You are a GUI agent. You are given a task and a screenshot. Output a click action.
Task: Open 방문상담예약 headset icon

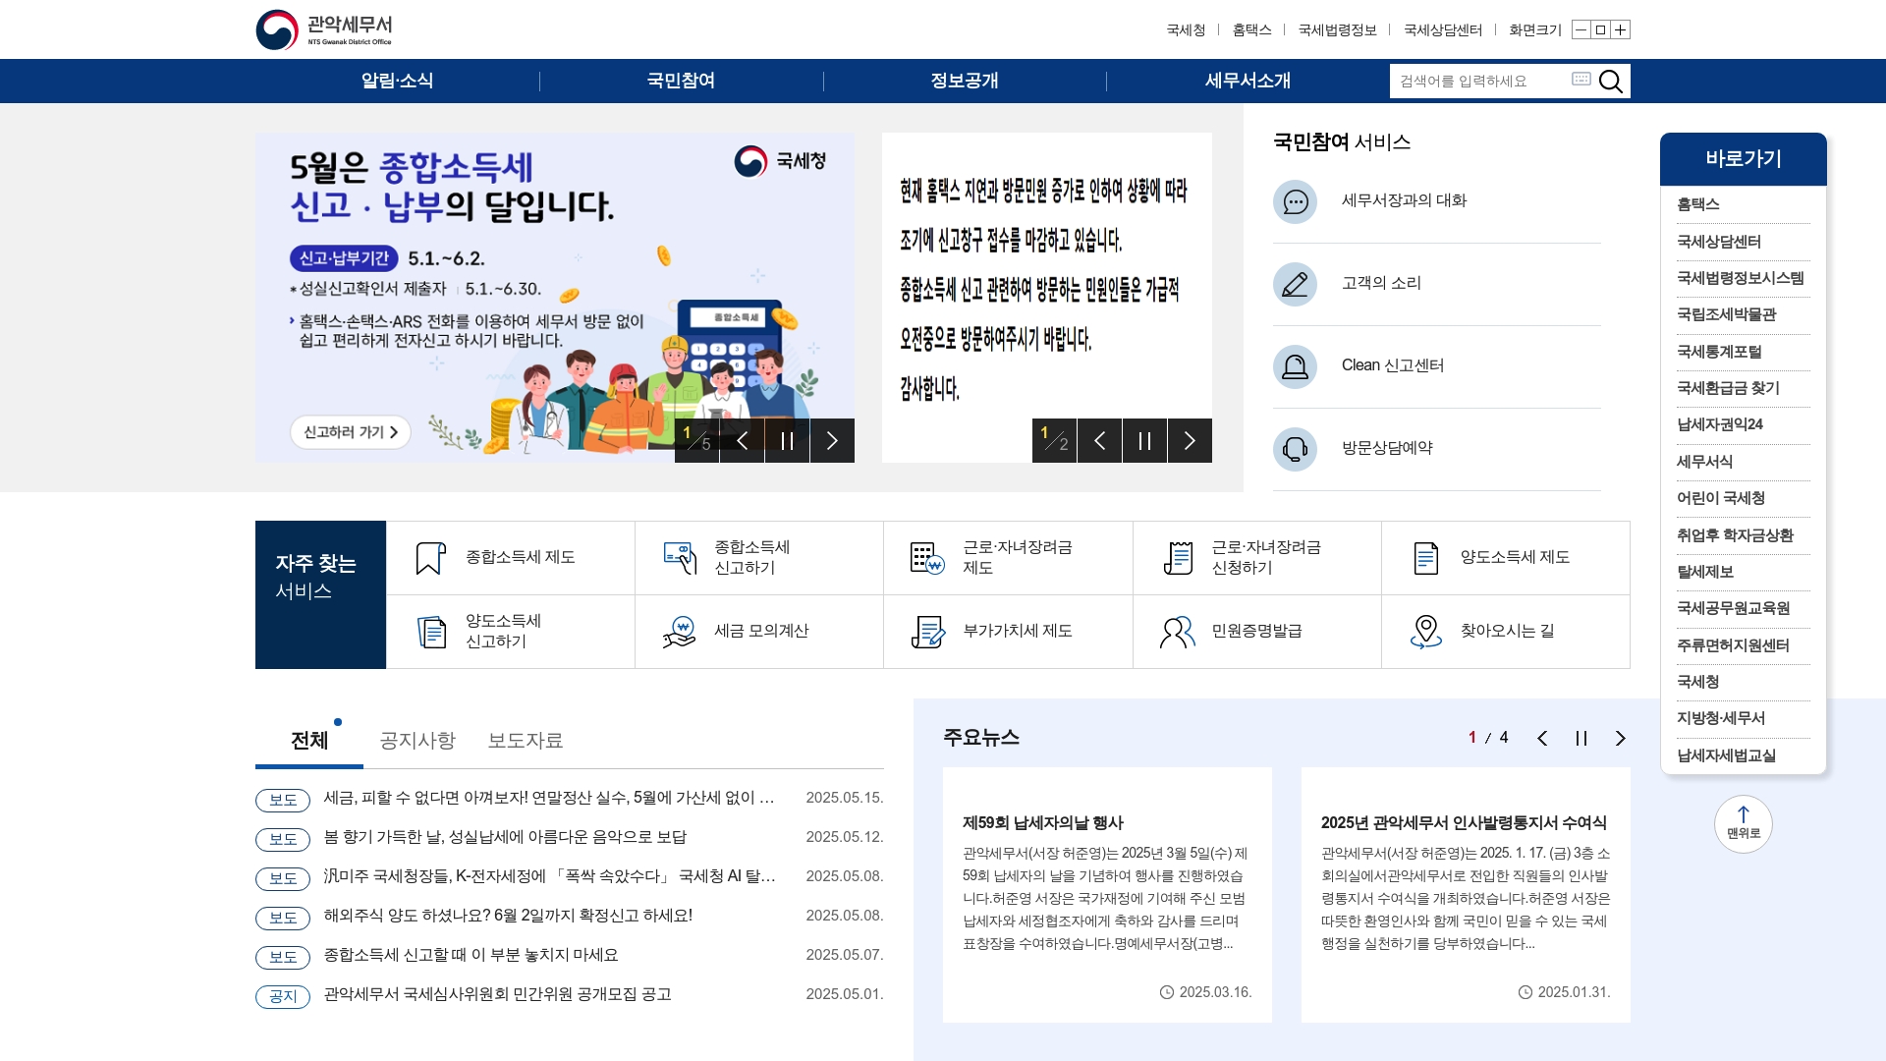pos(1295,449)
